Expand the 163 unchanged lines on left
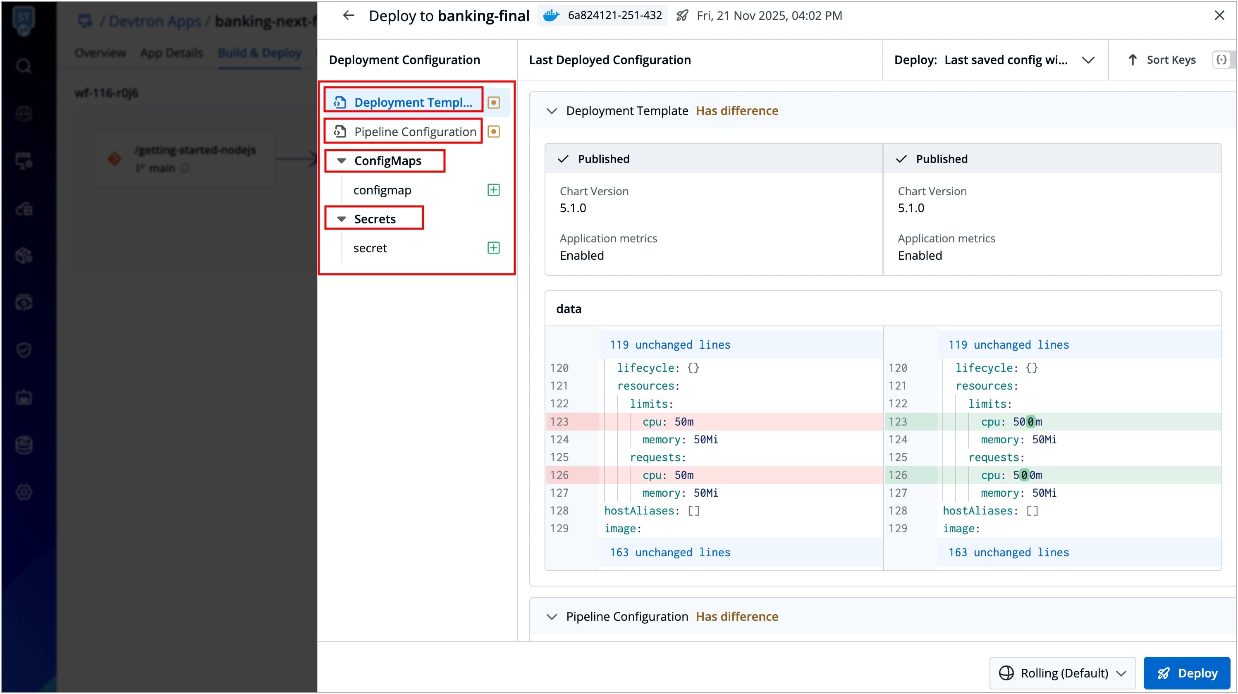Screen dimensions: 1238x694 point(670,552)
